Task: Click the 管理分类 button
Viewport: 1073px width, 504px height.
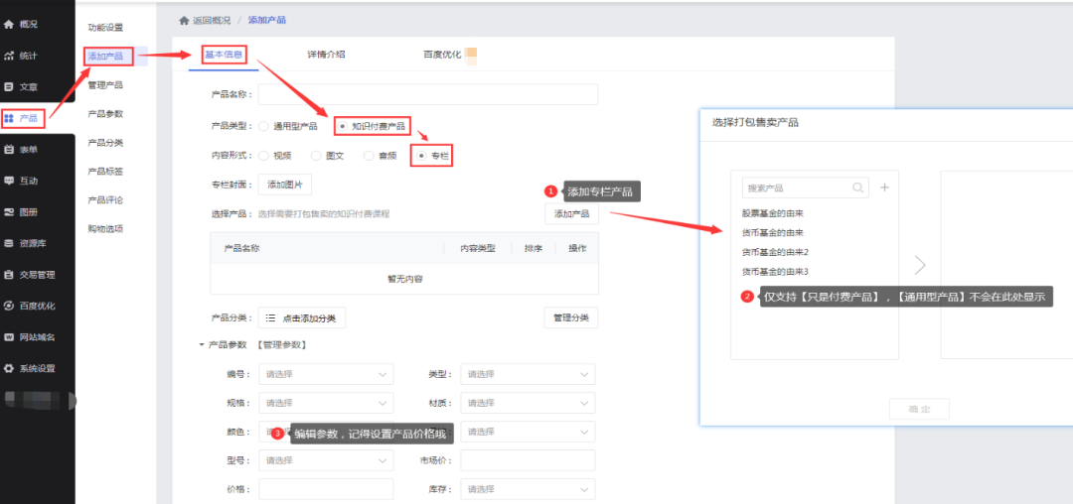Action: click(x=571, y=318)
